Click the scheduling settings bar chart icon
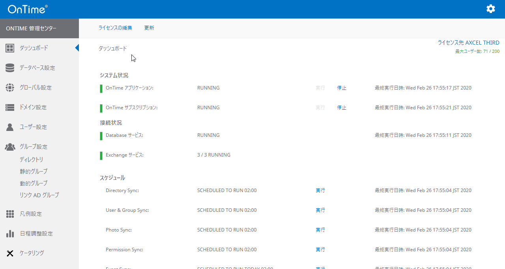505x269 pixels. pyautogui.click(x=10, y=234)
